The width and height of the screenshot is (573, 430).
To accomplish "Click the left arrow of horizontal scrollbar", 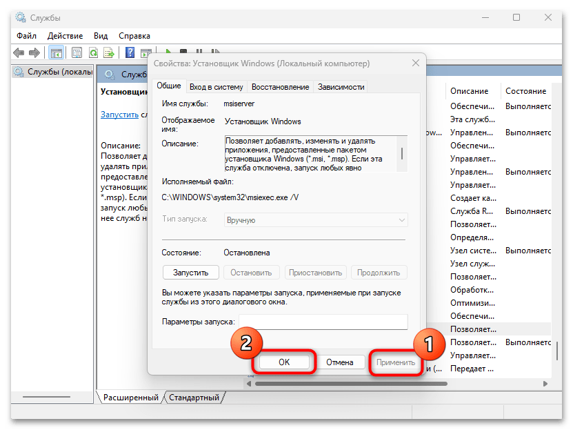I will coord(249,384).
